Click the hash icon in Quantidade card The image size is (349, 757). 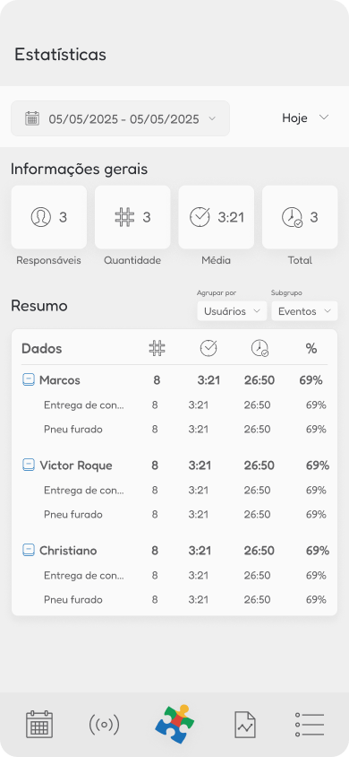tap(124, 217)
